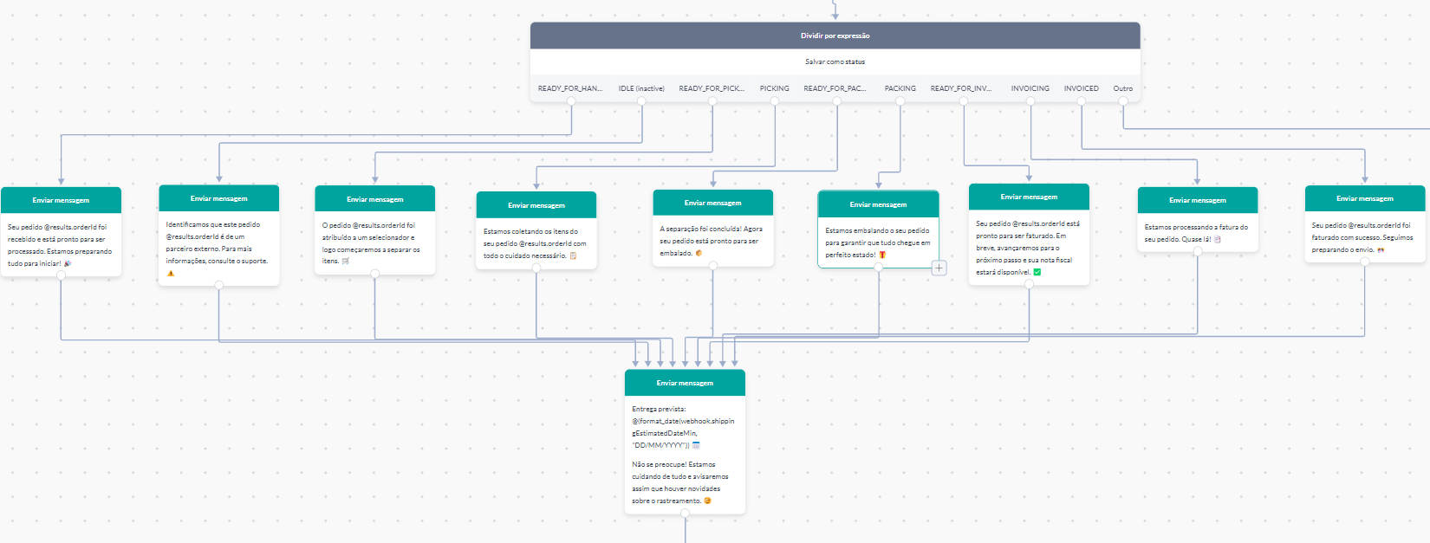Select the INVOICED category label
This screenshot has height=543, width=1430.
tap(1082, 88)
